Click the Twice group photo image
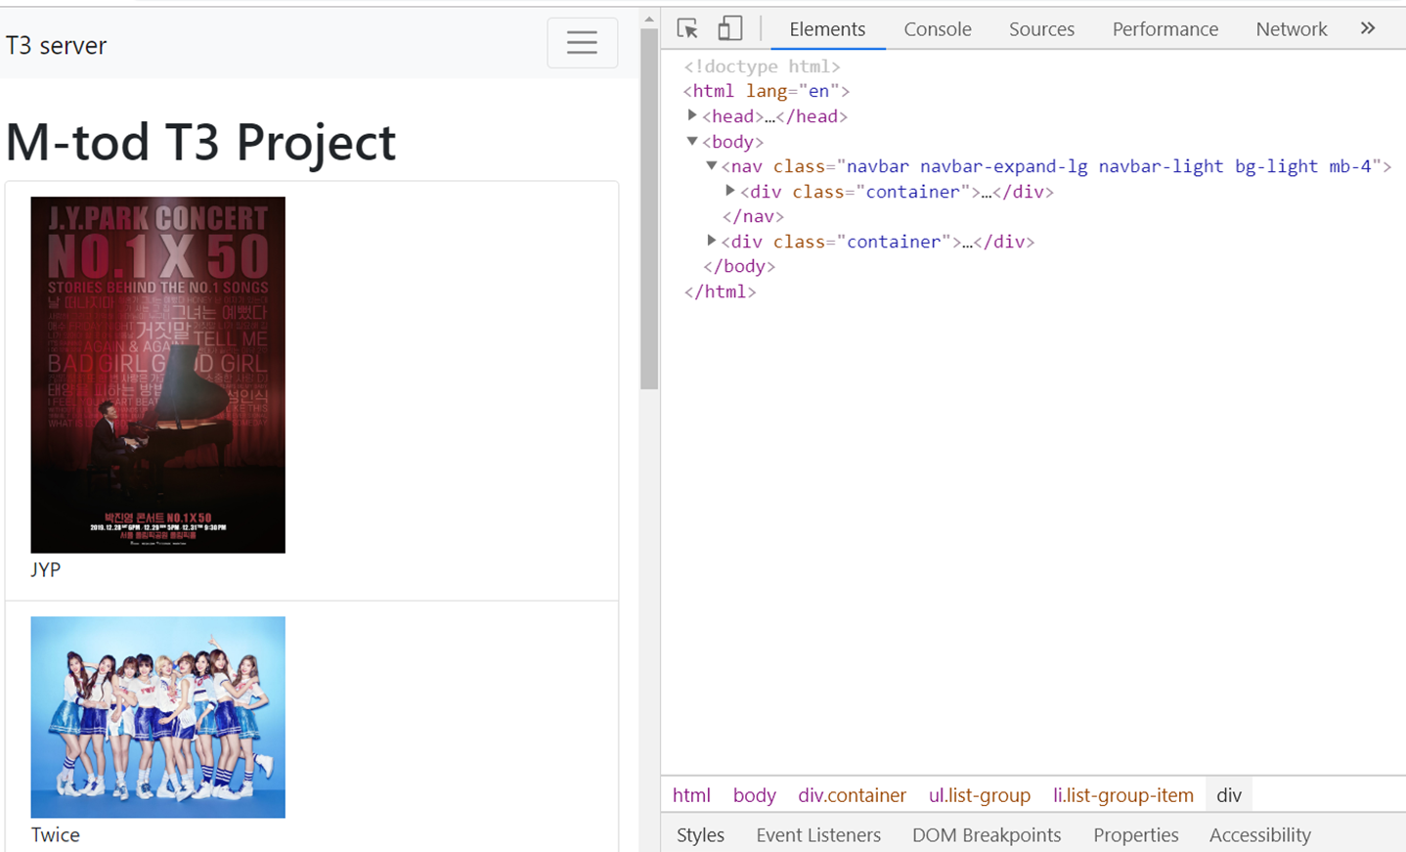 click(x=157, y=717)
